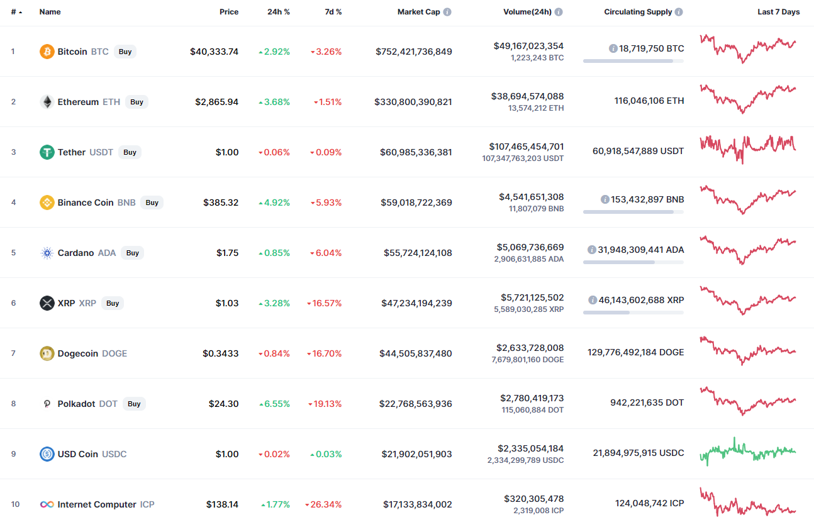Click Internet Computer 7d change 26.34%
814x522 pixels.
click(323, 504)
